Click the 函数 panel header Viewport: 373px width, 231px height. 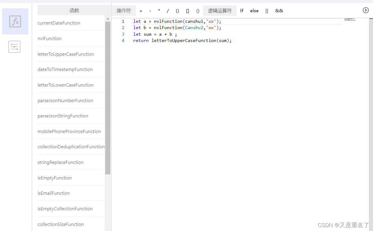pos(74,10)
